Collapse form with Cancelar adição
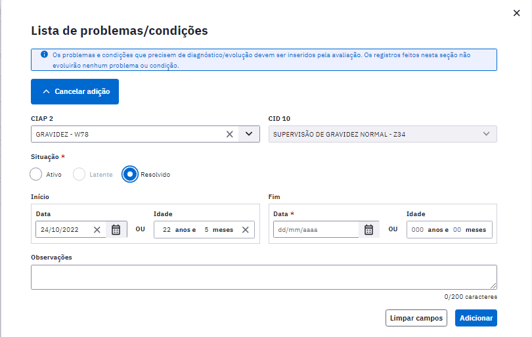The width and height of the screenshot is (532, 337). tap(75, 91)
